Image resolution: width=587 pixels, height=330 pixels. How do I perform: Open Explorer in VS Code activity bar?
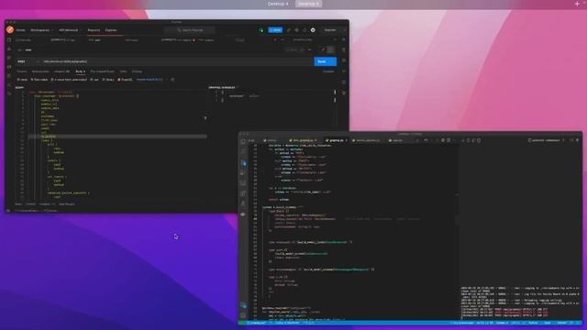(x=243, y=142)
